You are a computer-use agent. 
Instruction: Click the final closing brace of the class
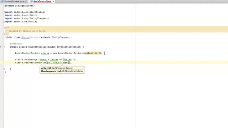pos(5,72)
